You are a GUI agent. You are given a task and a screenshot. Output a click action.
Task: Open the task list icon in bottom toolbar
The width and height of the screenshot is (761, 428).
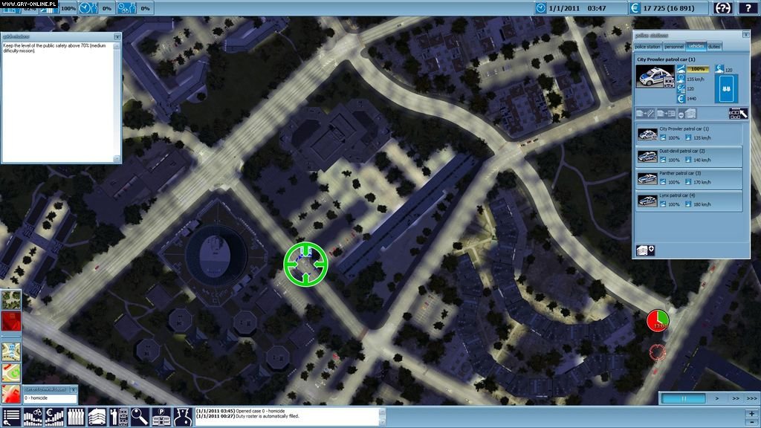[10, 417]
